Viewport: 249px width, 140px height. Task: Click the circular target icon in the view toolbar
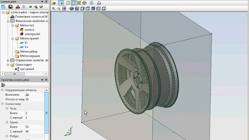92,3
